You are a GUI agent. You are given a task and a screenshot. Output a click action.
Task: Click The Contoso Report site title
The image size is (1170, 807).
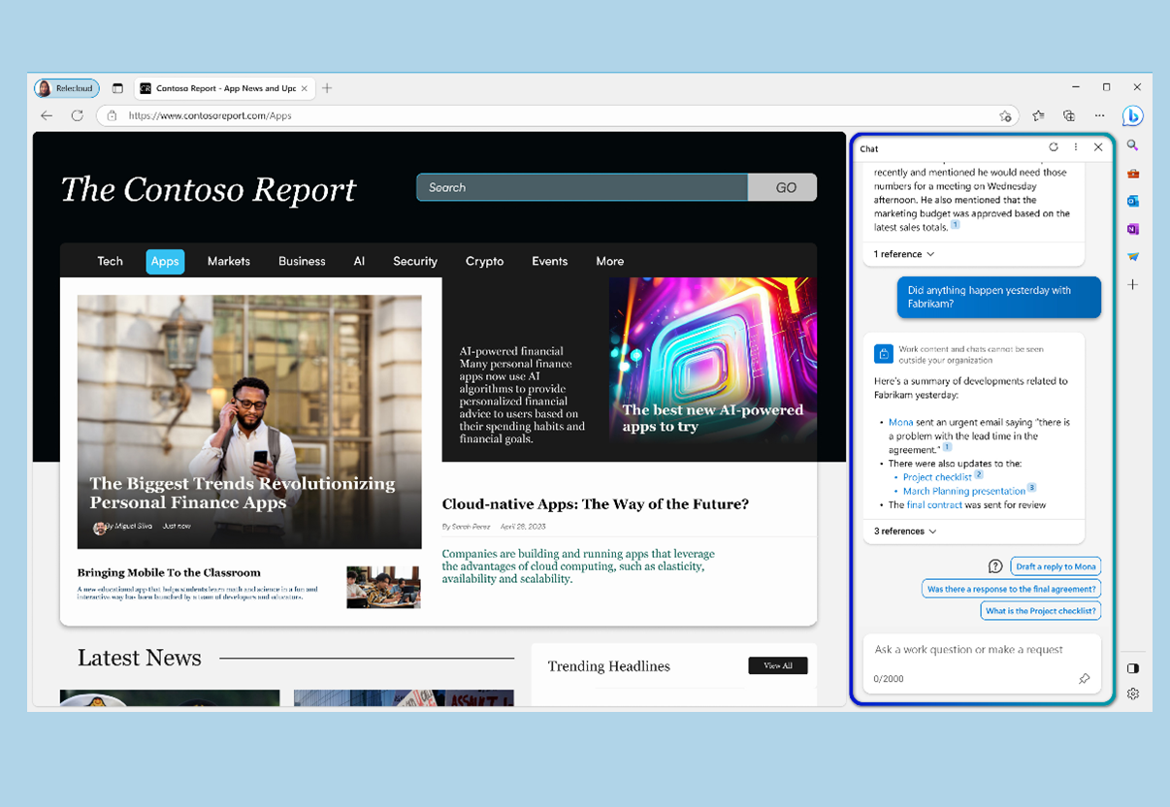pos(209,189)
